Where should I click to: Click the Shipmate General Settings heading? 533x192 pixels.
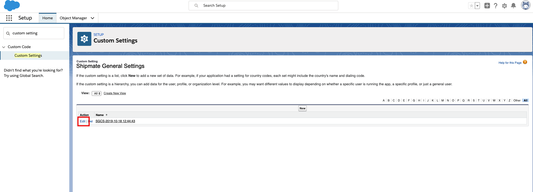(x=110, y=66)
